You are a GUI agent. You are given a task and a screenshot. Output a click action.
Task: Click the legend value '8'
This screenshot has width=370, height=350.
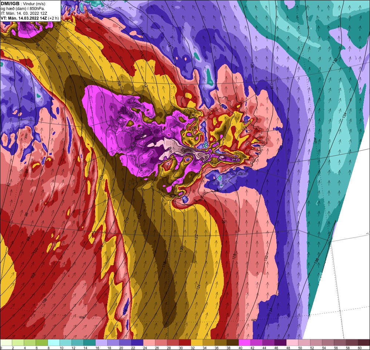pyautogui.click(x=48, y=348)
